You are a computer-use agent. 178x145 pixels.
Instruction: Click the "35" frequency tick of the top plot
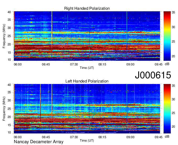click(x=9, y=20)
